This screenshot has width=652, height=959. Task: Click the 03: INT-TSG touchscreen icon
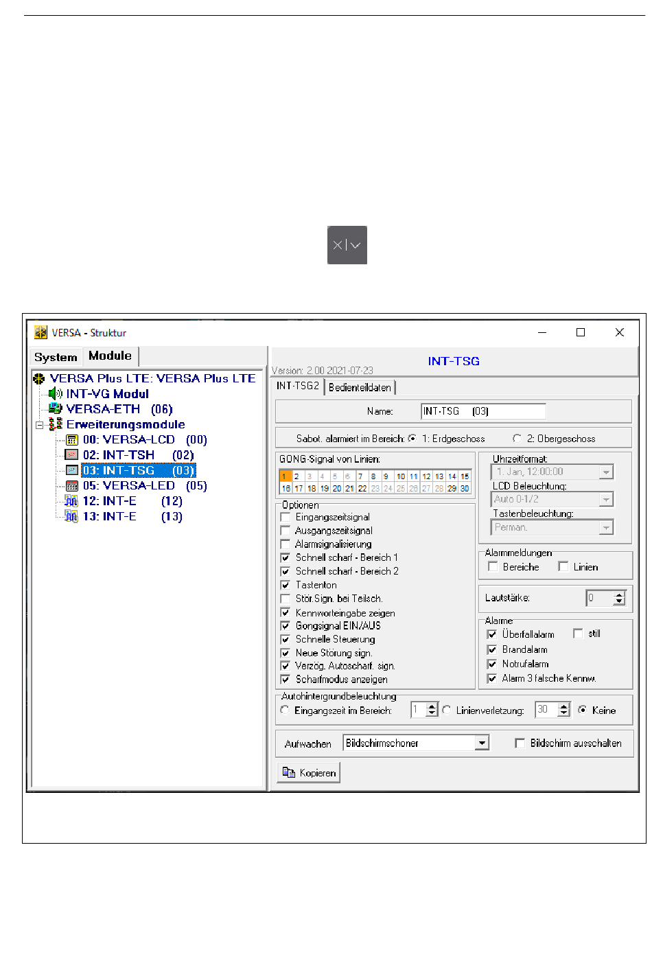[72, 470]
